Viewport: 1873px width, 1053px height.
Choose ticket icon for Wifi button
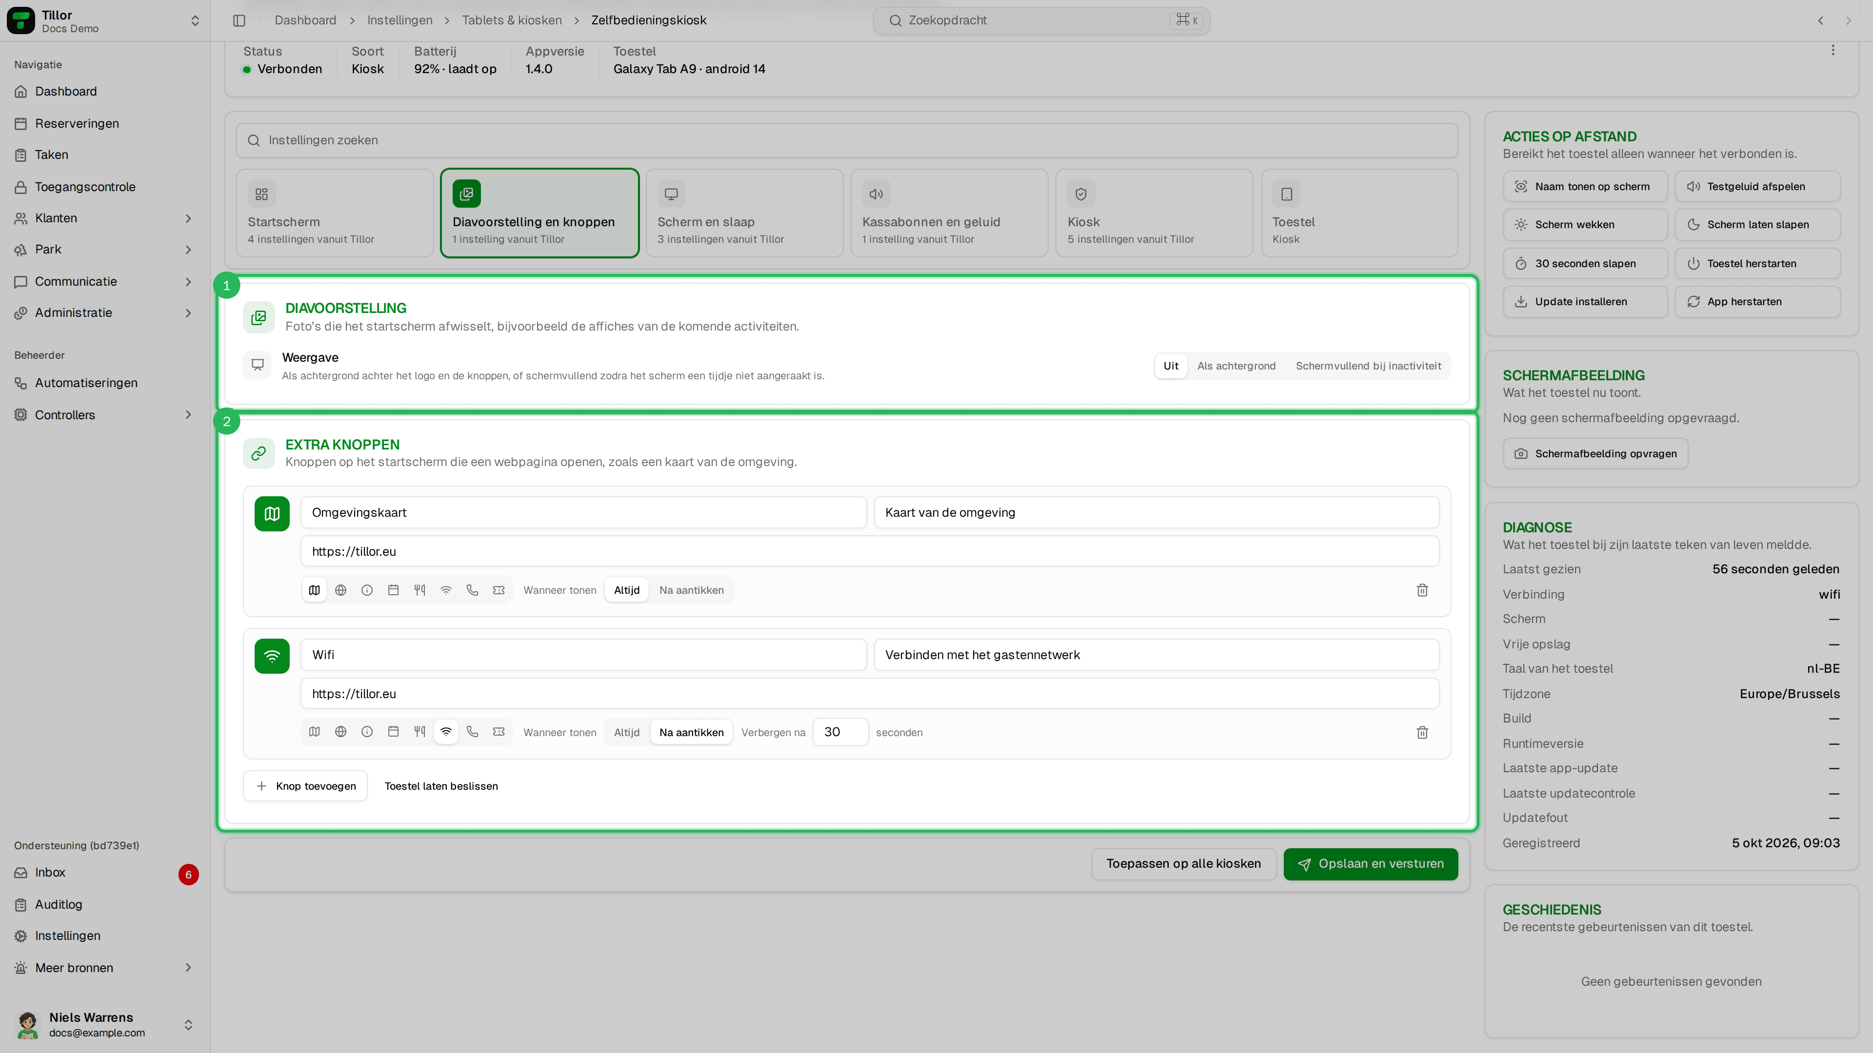pyautogui.click(x=499, y=732)
